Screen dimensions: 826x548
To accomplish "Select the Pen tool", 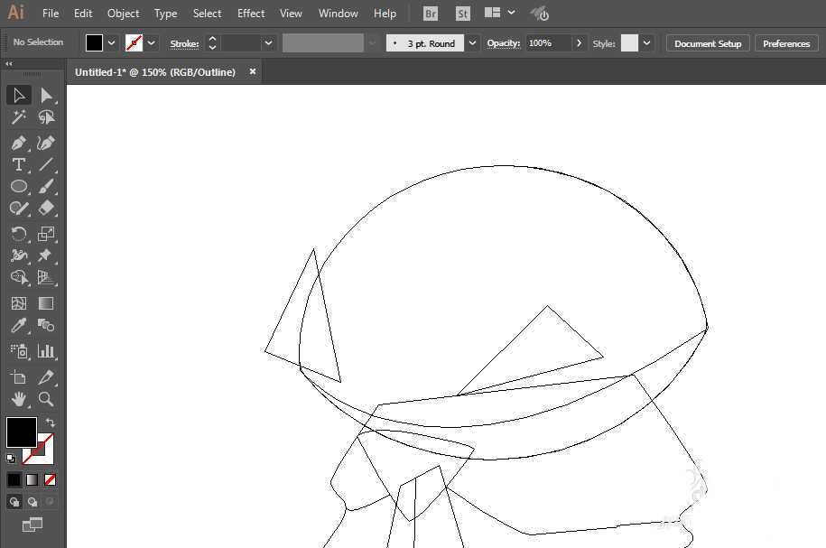I will click(18, 143).
